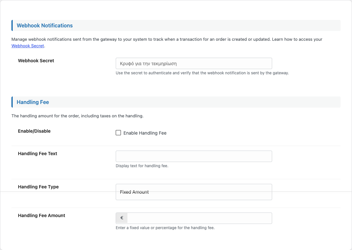
Task: Click the 'Enter a fixed value or percentage' hint
Action: point(165,228)
